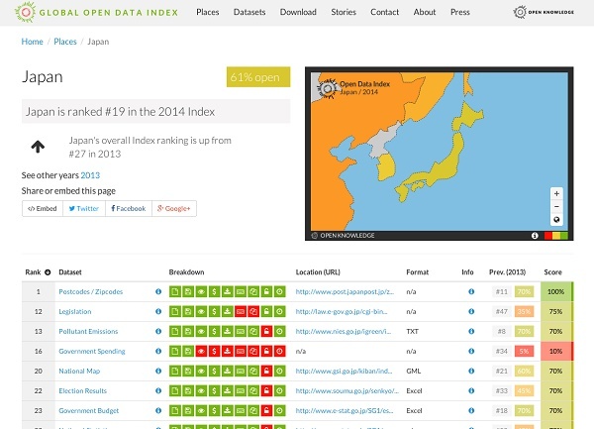
Task: Open the National Map location URL
Action: click(x=345, y=369)
